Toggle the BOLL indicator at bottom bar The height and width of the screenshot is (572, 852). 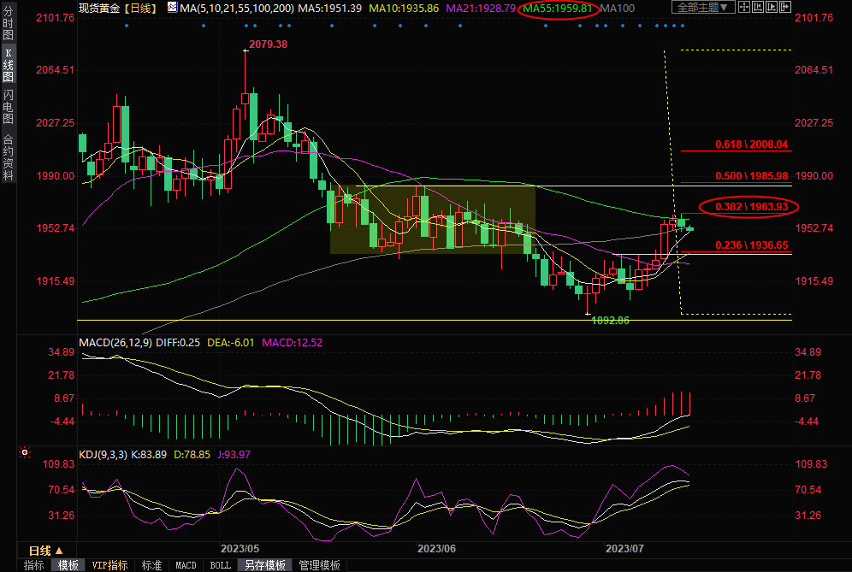click(x=220, y=565)
